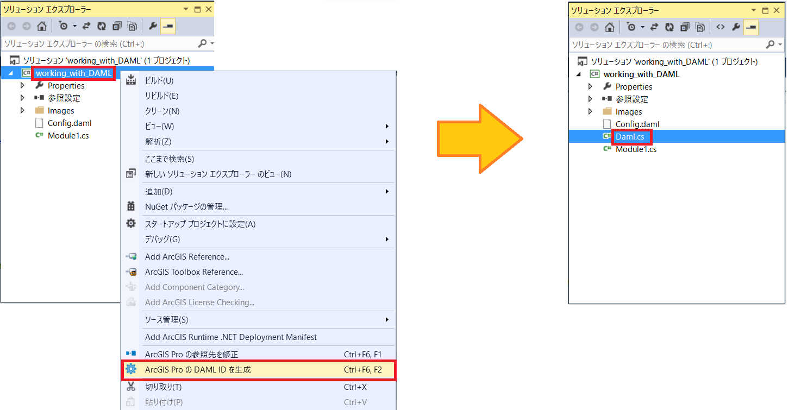
Task: Click search field in left Solution Explorer
Action: (98, 43)
